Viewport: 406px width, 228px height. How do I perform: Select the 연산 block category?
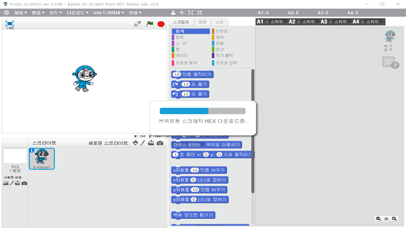pos(231,49)
